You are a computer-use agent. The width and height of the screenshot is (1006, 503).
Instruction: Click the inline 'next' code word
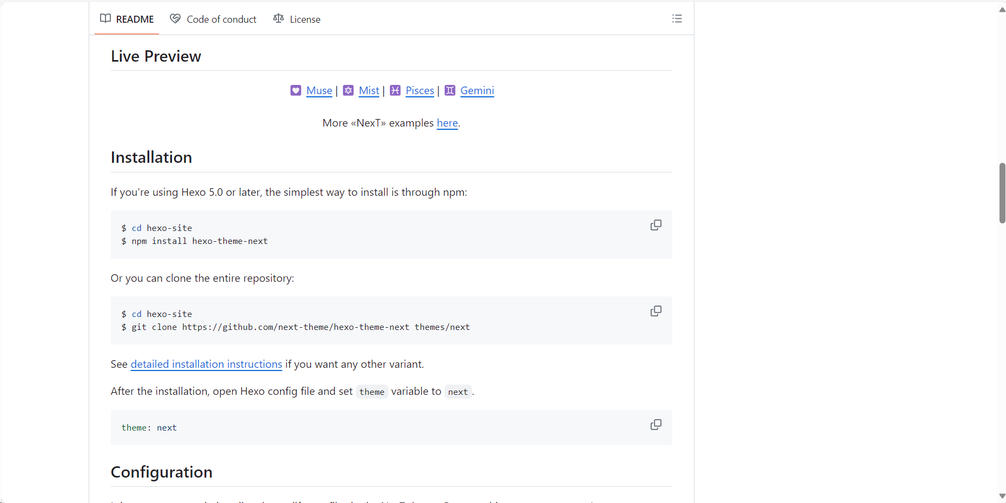point(458,392)
